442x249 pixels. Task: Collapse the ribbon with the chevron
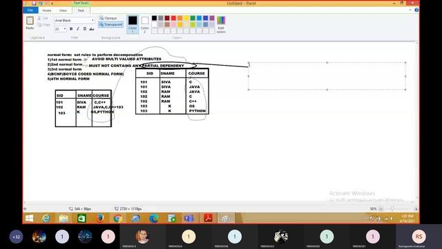[x=410, y=10]
